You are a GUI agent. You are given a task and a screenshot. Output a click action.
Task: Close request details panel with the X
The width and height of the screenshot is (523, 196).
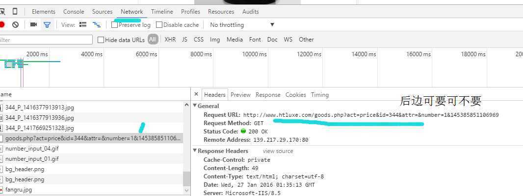(196, 94)
